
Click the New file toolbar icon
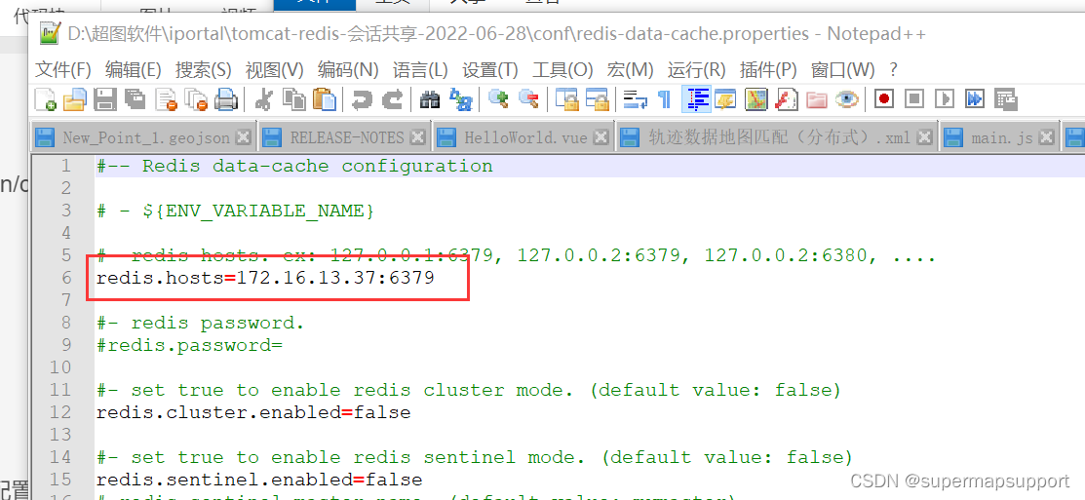pos(46,99)
